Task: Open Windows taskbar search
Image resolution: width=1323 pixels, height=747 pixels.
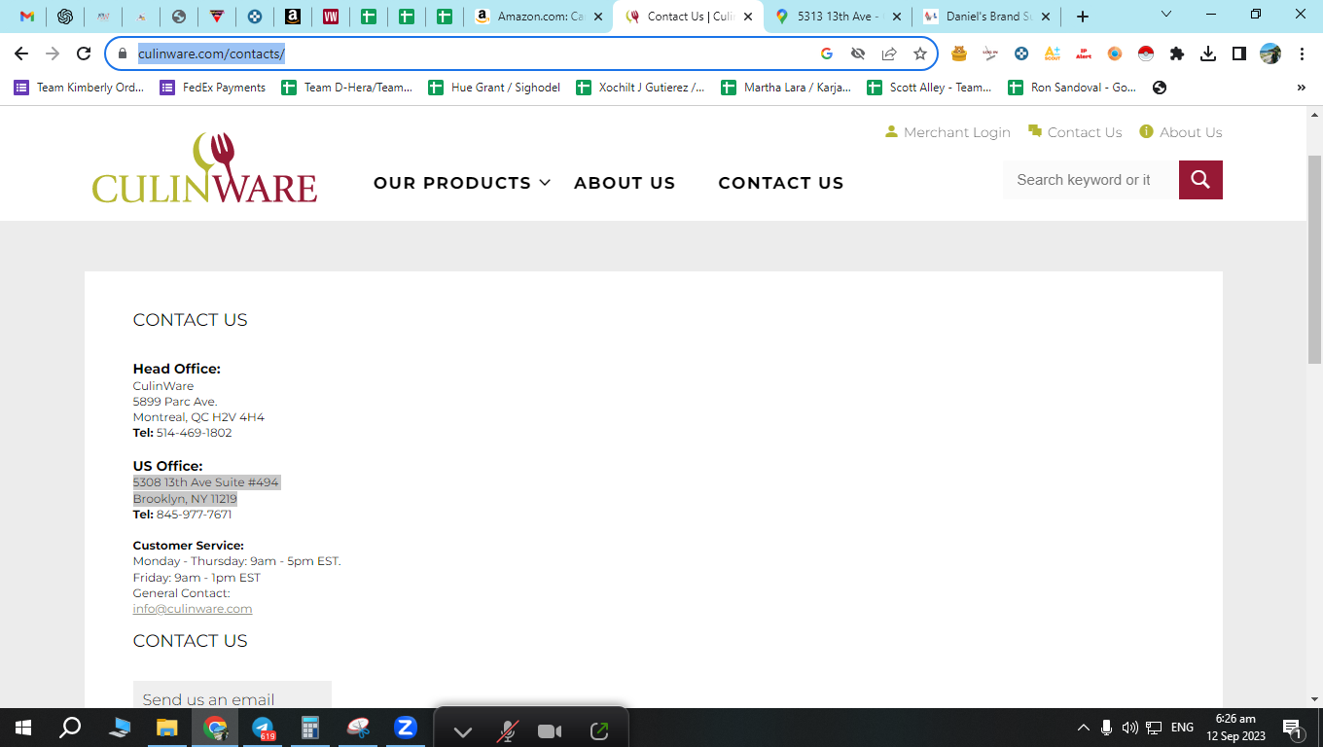Action: click(70, 728)
